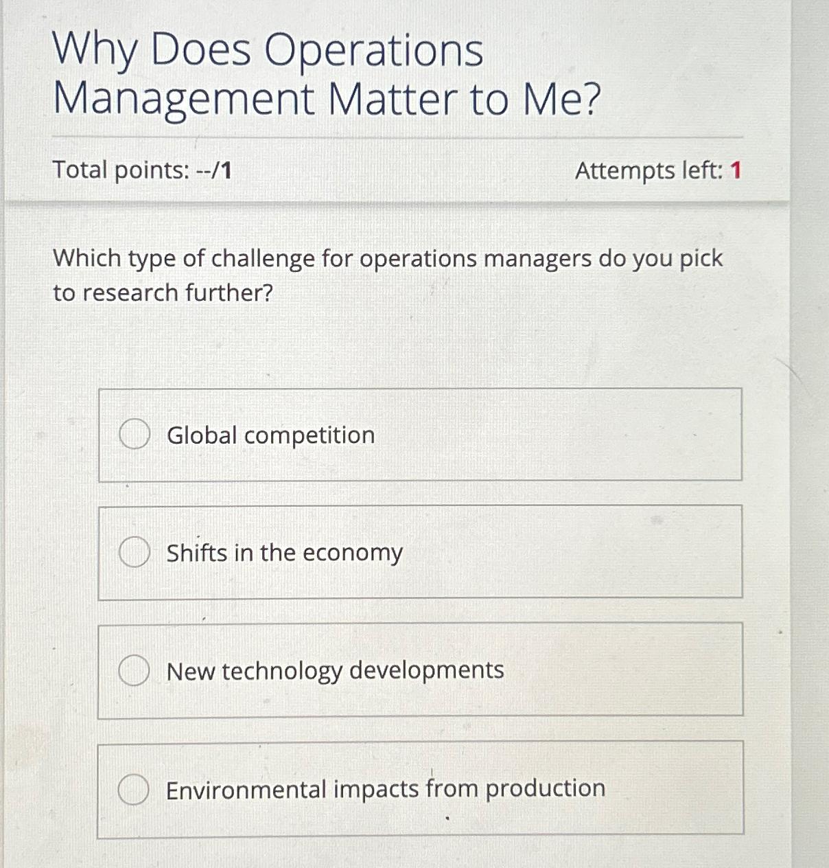Click the Total points indicator

142,171
